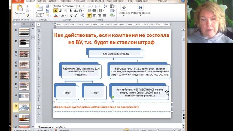Open the Файл tab
Viewport: 233px width, 131px height.
click(18, 1)
